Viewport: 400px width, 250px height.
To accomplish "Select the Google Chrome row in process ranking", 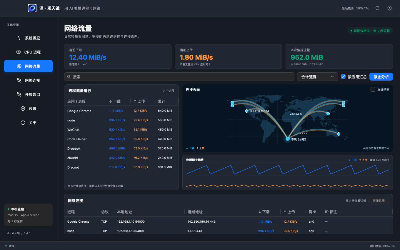I will 121,111.
